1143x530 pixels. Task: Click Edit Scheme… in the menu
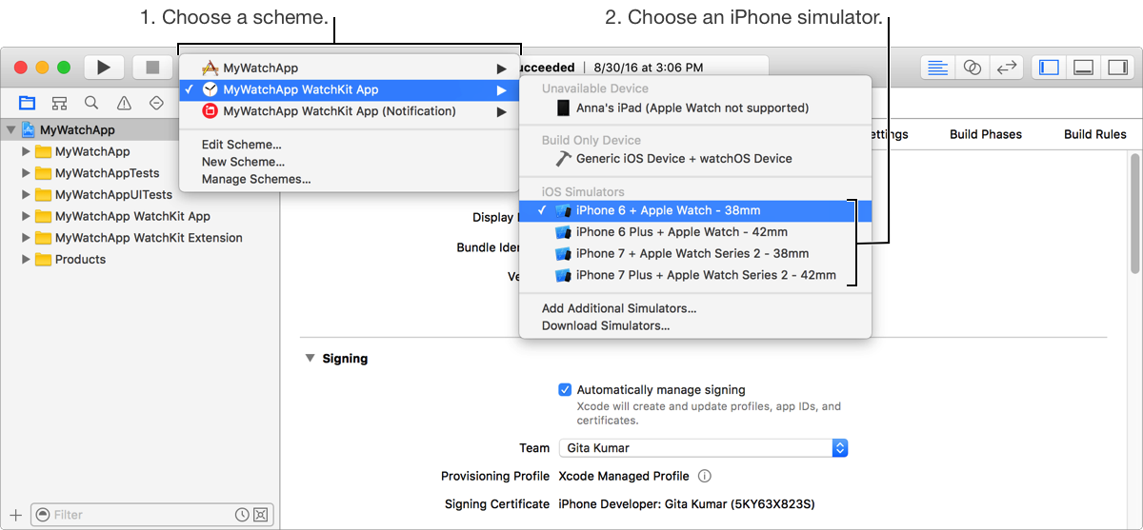(x=242, y=145)
